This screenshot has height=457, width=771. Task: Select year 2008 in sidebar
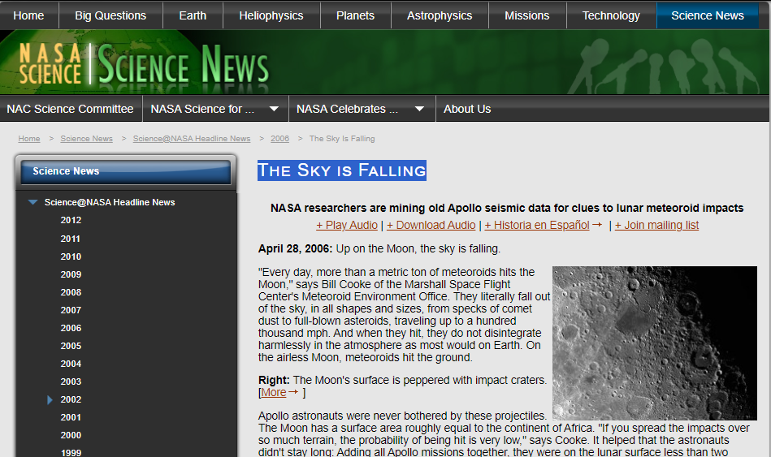(71, 292)
